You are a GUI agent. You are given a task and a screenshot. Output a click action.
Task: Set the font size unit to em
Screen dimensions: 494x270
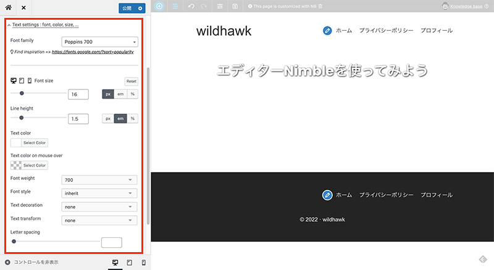pos(120,94)
